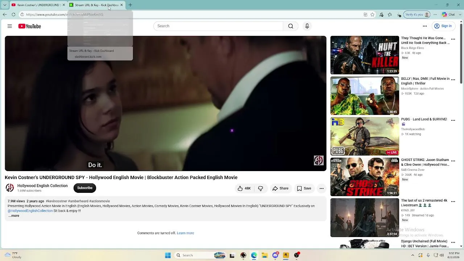Add page to favorites with star icon
Screen dimensions: 464x261
point(372,14)
